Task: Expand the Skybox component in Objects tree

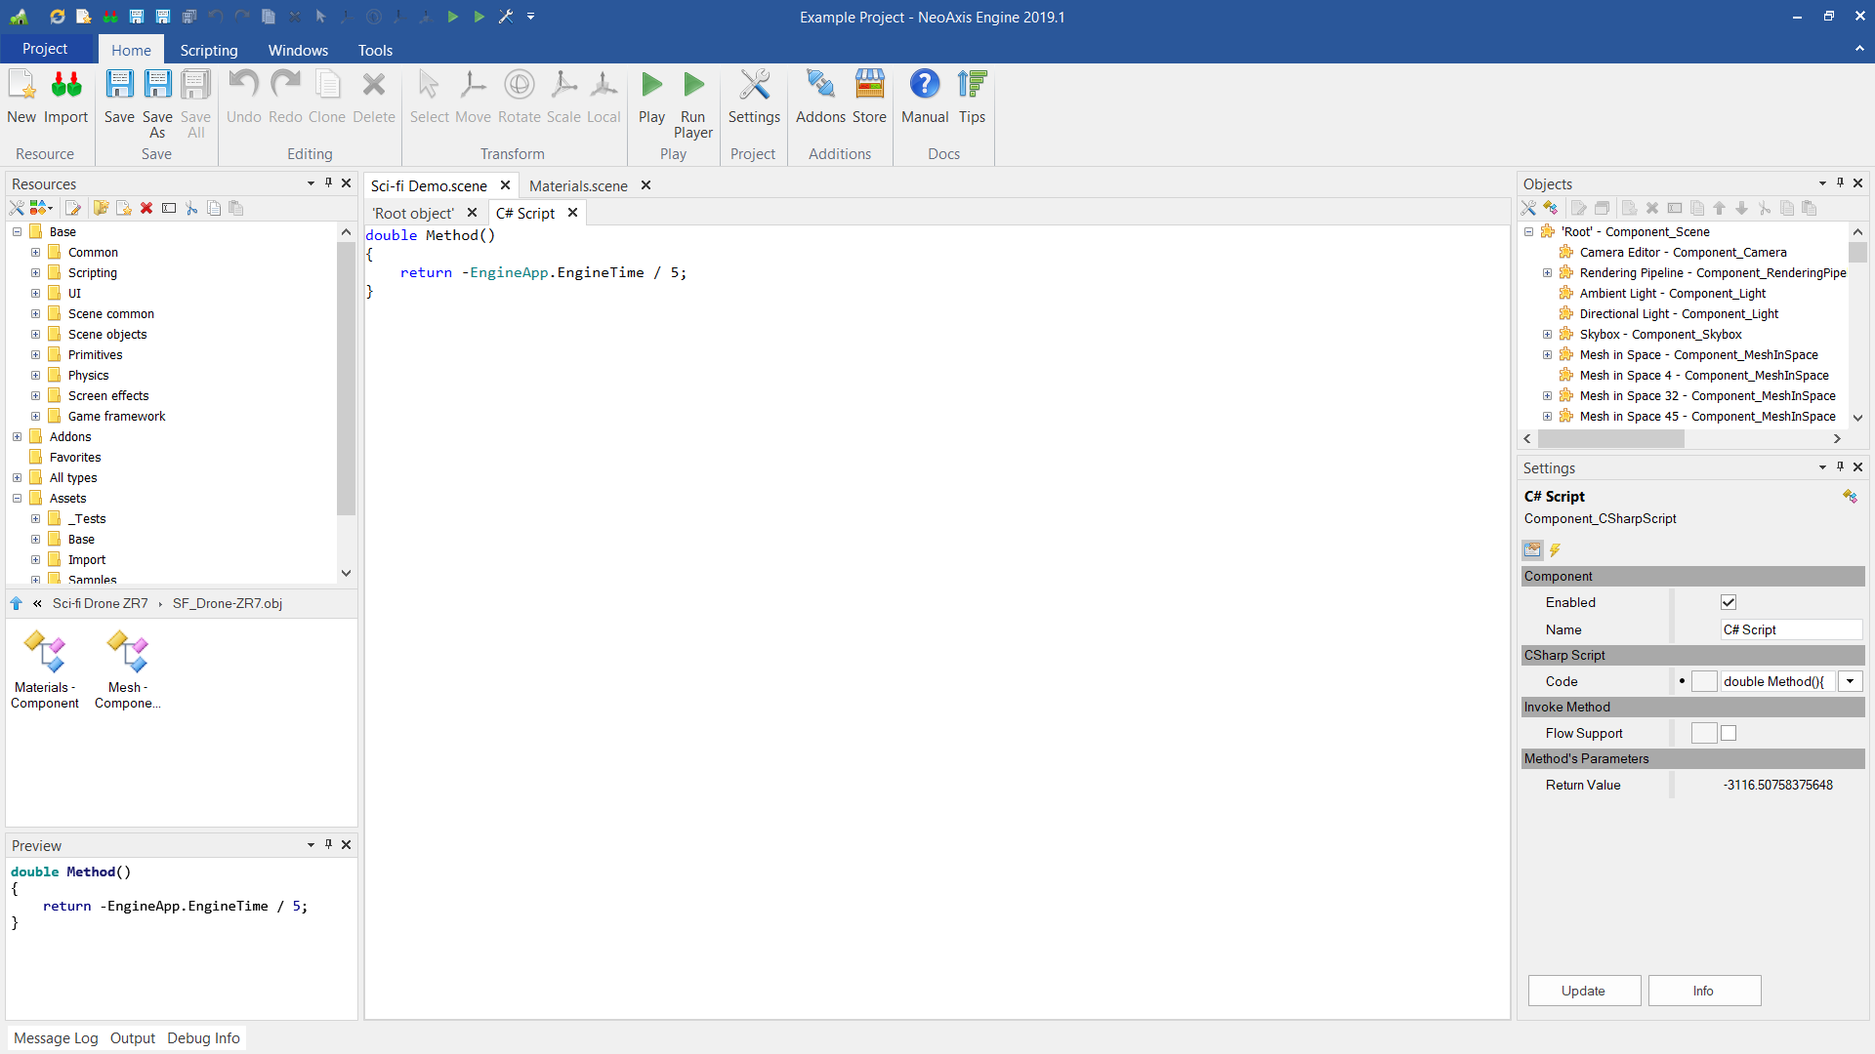Action: pyautogui.click(x=1547, y=334)
